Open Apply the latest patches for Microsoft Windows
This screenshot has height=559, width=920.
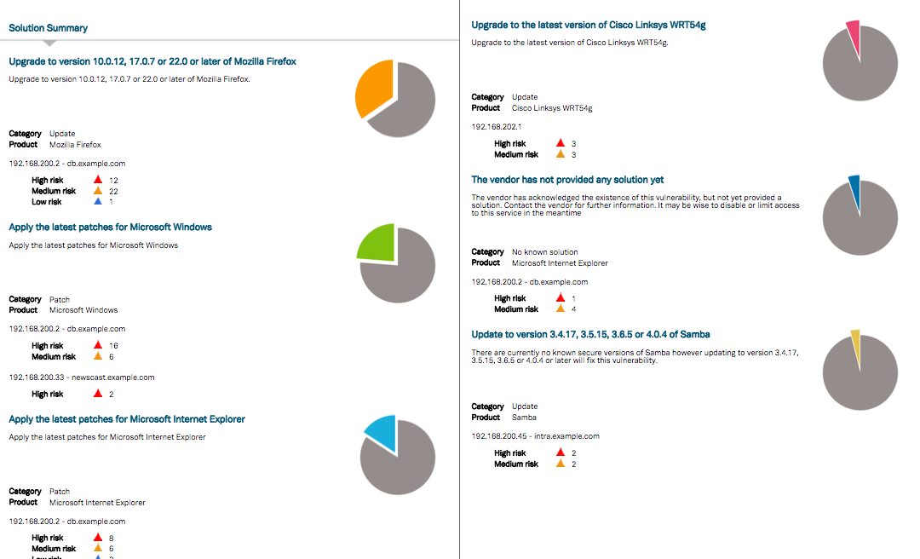click(110, 228)
